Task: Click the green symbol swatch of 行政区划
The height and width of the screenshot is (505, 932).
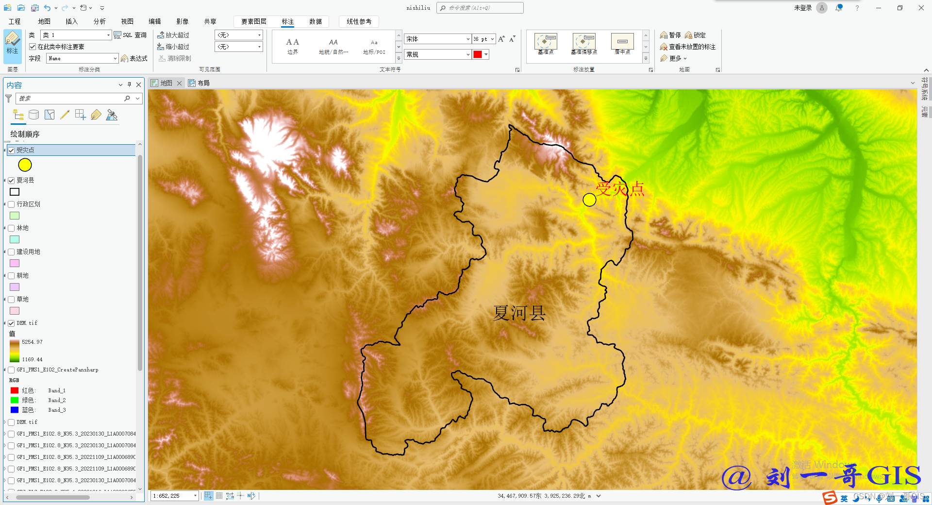Action: tap(15, 216)
